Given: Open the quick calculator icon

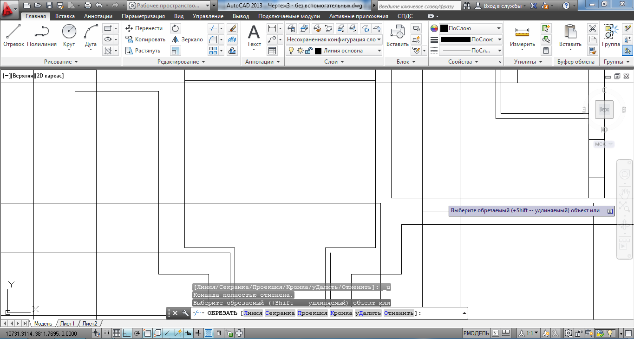Looking at the screenshot, I should [x=546, y=51].
